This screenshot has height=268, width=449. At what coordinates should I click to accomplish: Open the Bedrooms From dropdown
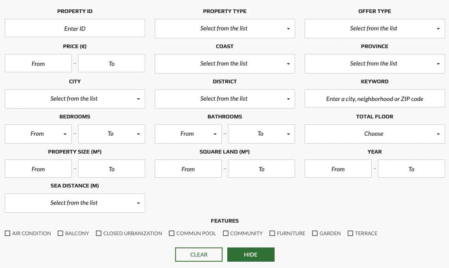coord(38,134)
